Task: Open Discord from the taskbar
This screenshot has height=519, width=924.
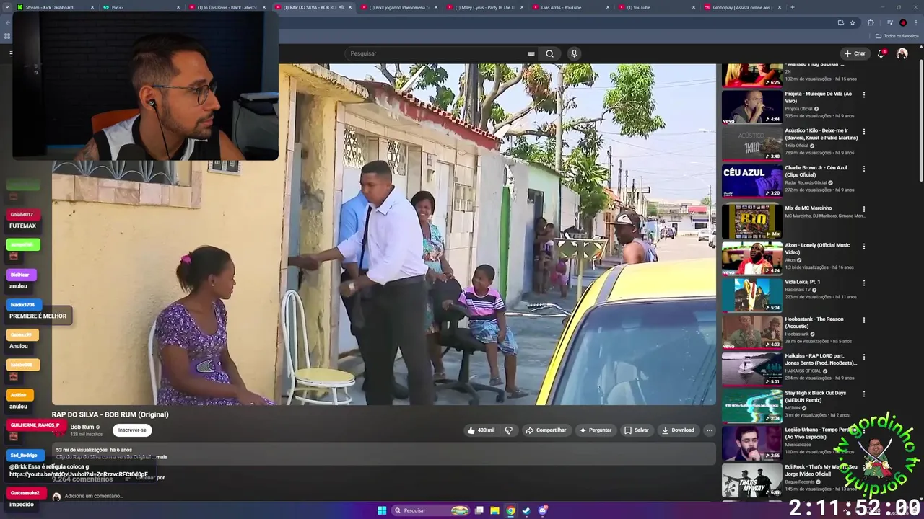Action: [x=543, y=510]
